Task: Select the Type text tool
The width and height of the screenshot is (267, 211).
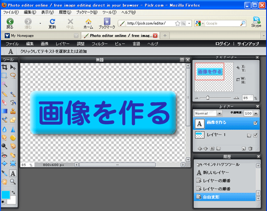Action: (13, 173)
